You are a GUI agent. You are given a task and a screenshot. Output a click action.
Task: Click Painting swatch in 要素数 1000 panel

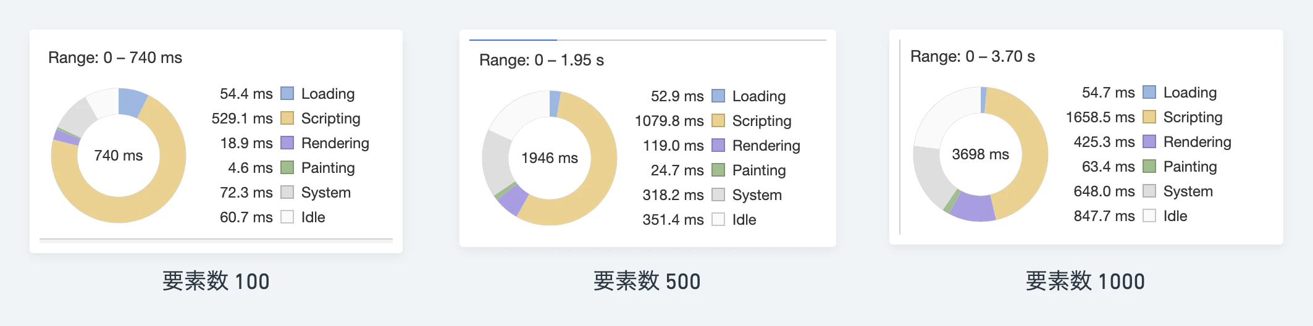pos(1149,166)
